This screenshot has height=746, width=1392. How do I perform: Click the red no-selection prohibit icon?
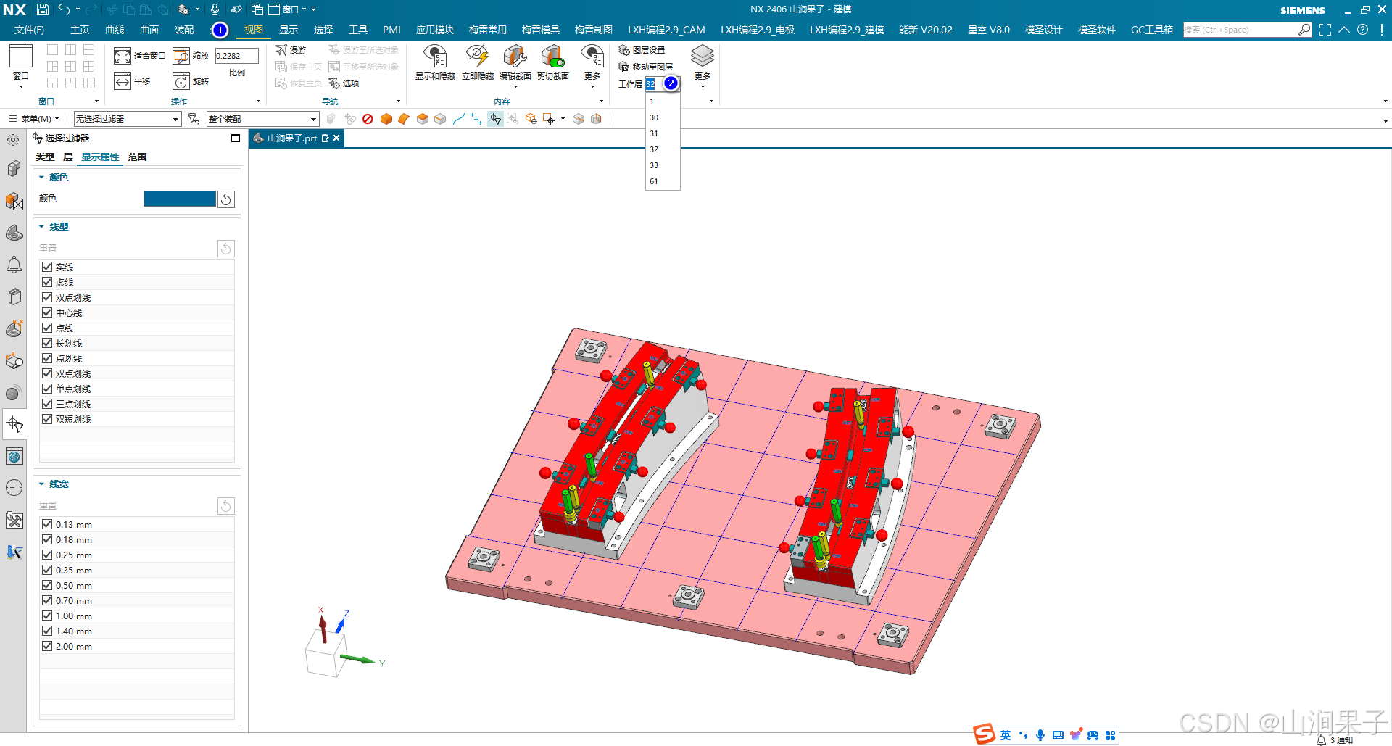click(368, 119)
